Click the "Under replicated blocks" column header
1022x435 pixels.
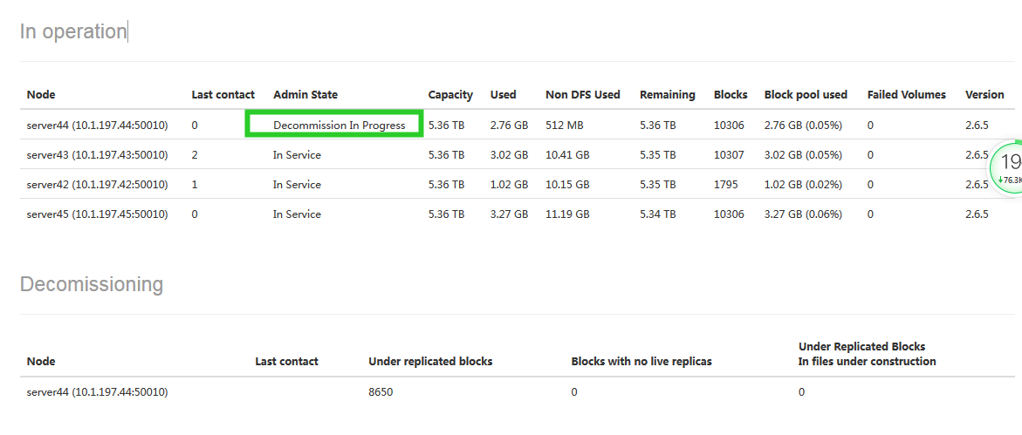[430, 362]
